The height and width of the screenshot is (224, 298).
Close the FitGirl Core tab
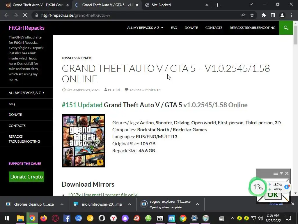[68, 5]
